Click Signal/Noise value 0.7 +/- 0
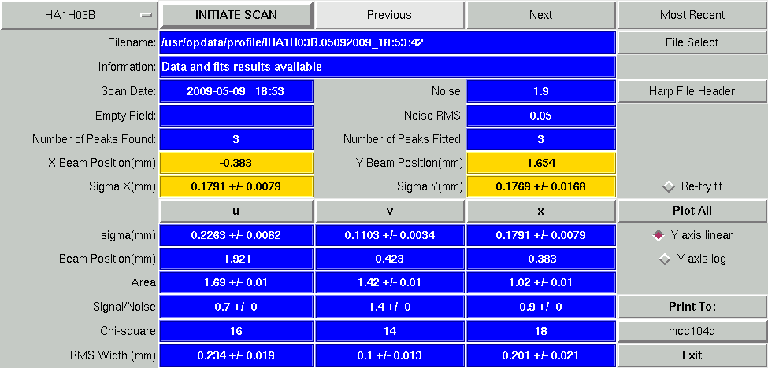This screenshot has height=368, width=768. tap(236, 307)
